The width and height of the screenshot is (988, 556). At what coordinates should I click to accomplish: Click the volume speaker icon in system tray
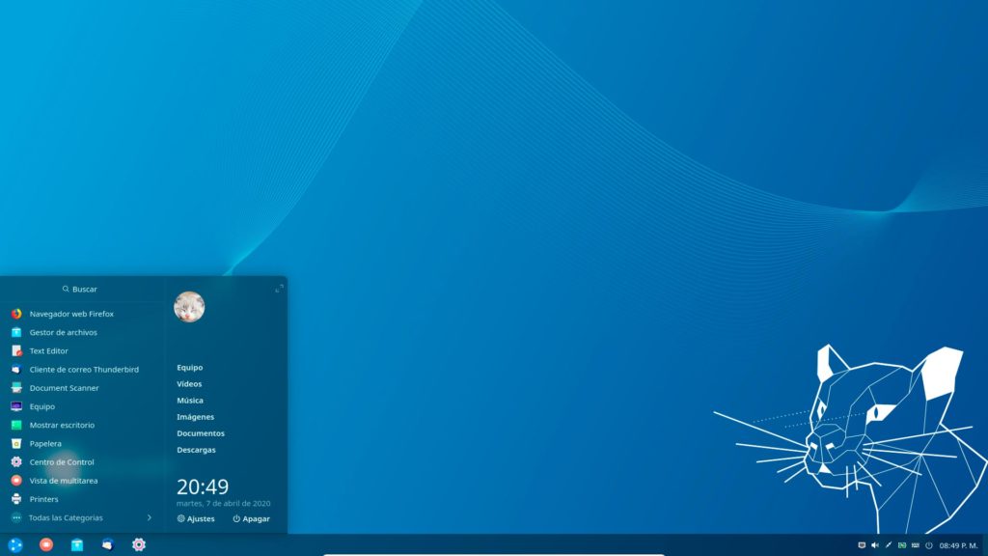(875, 545)
